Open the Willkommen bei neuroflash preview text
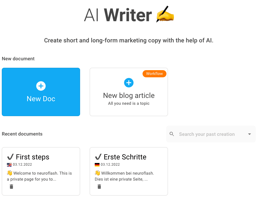This screenshot has height=200, width=257. [x=124, y=176]
